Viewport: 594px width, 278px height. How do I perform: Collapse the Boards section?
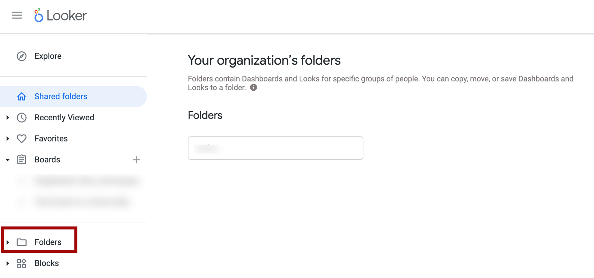7,159
